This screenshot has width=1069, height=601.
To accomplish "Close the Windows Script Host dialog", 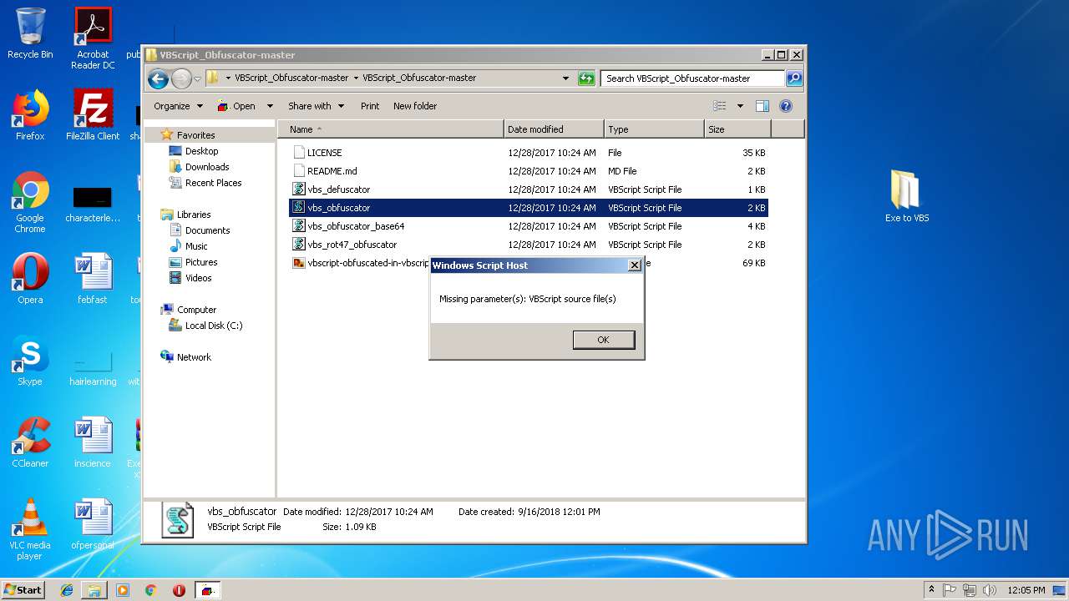I will point(634,265).
